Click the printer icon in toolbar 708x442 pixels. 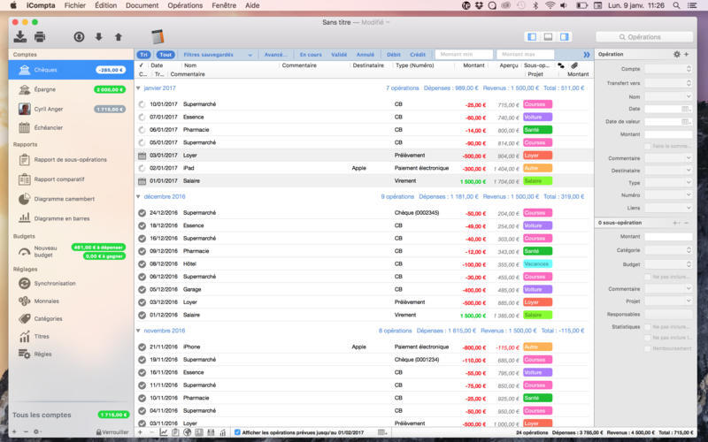click(40, 37)
